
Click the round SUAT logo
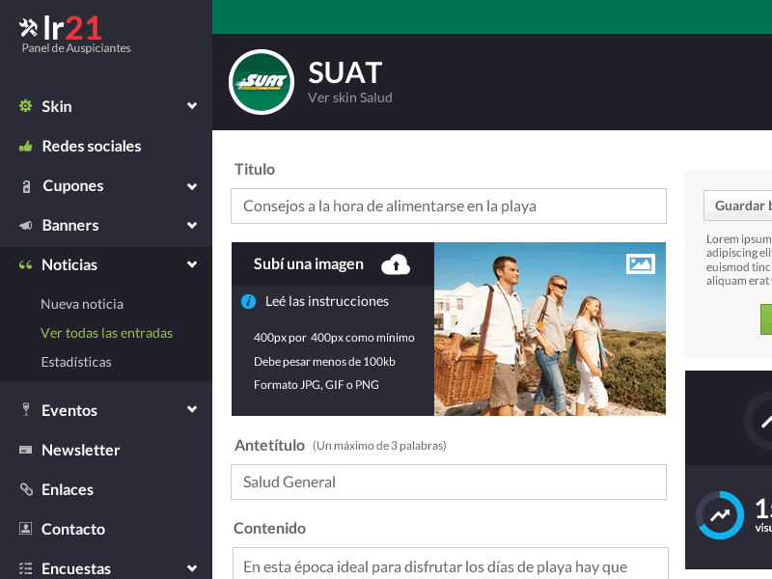pyautogui.click(x=262, y=82)
